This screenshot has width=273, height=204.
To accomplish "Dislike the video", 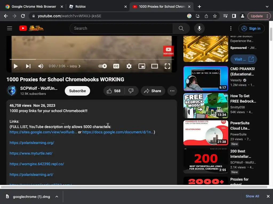I will click(131, 91).
